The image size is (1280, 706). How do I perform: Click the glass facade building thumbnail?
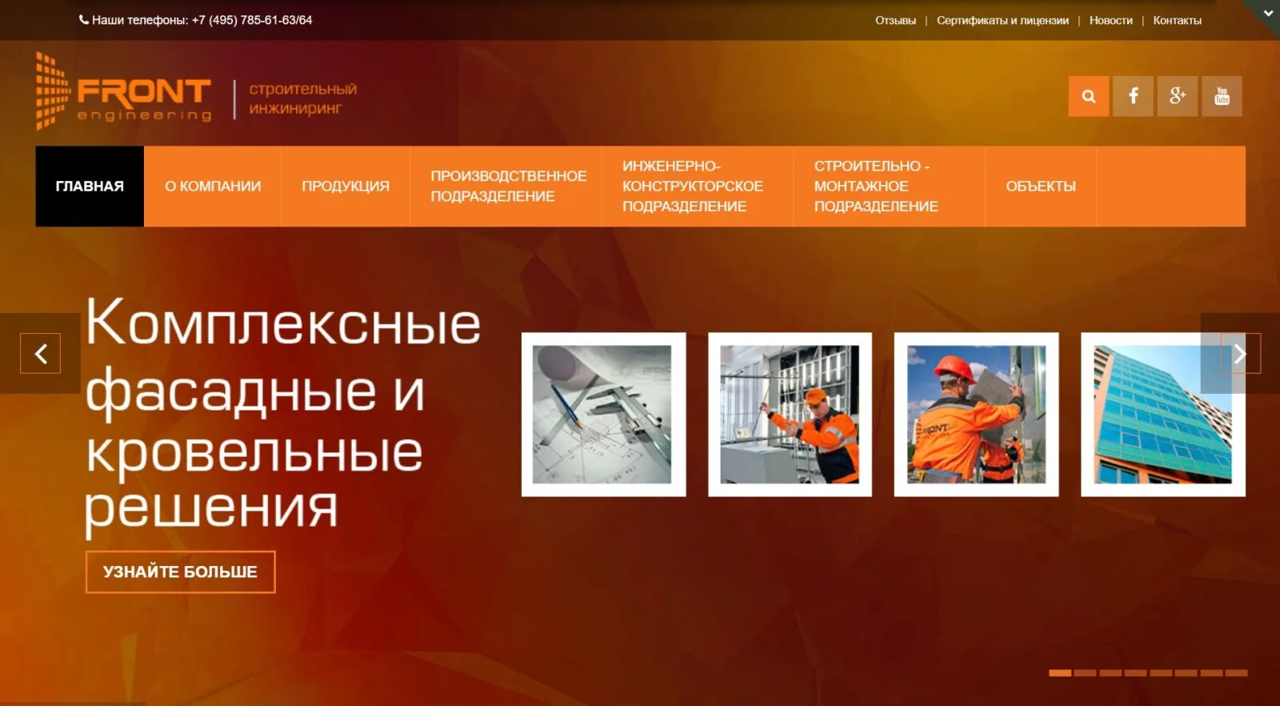tap(1163, 415)
